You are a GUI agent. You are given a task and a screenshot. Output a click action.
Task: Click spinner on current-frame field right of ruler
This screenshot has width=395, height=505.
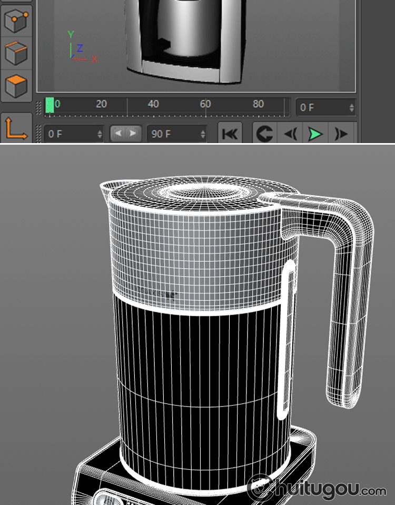(x=351, y=108)
